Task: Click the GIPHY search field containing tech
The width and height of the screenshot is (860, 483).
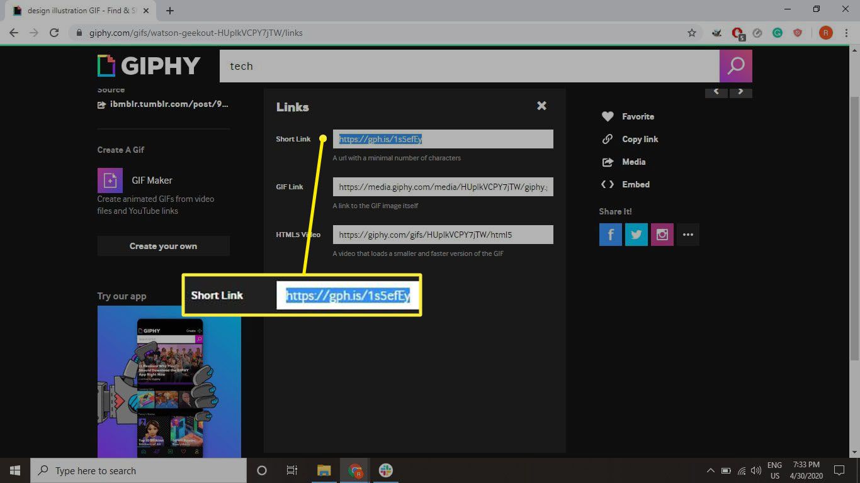Action: point(469,66)
